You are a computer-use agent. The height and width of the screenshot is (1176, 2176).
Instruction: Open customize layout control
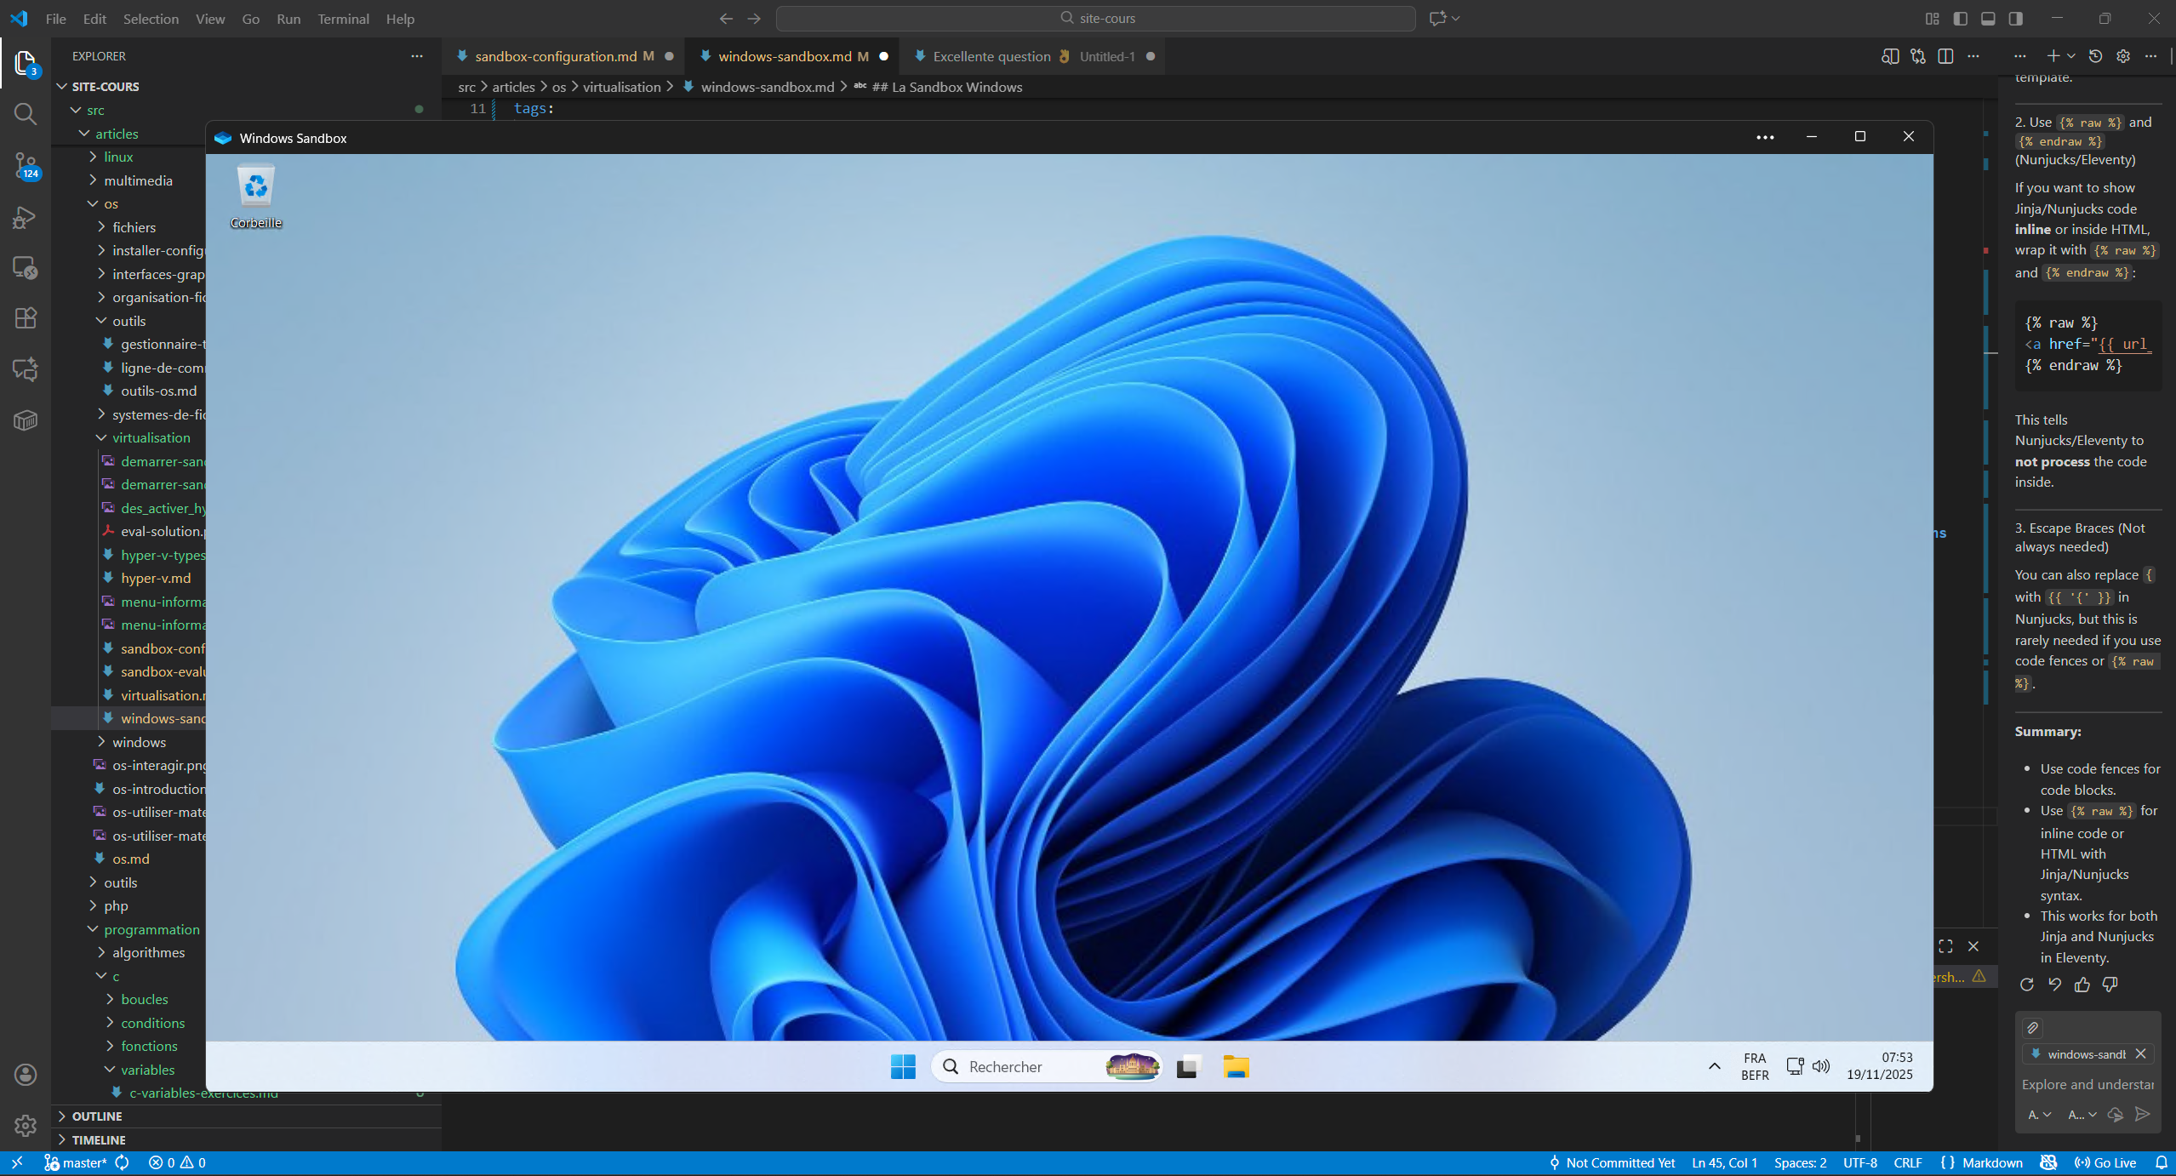click(x=1933, y=19)
